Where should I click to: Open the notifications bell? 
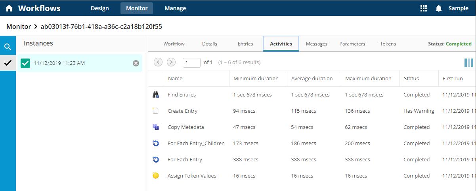pyautogui.click(x=439, y=8)
